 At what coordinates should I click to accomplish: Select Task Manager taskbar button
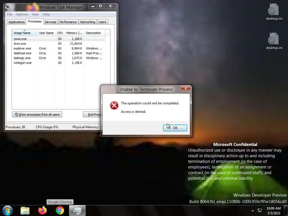(x=77, y=210)
